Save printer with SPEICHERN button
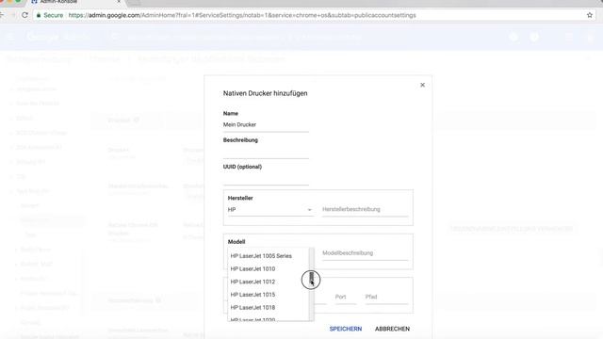The height and width of the screenshot is (339, 603). pyautogui.click(x=346, y=329)
